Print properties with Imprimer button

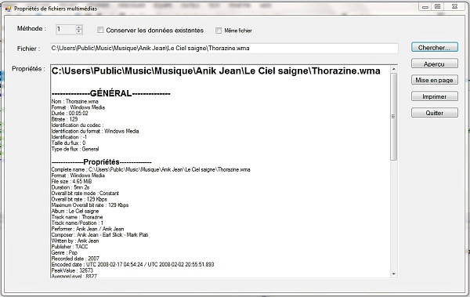pyautogui.click(x=435, y=96)
